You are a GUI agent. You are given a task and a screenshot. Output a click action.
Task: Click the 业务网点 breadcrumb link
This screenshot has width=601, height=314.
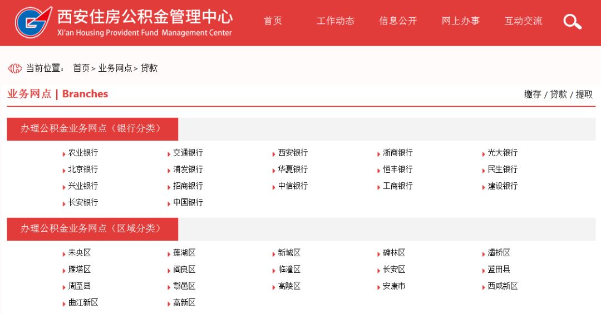pyautogui.click(x=115, y=68)
